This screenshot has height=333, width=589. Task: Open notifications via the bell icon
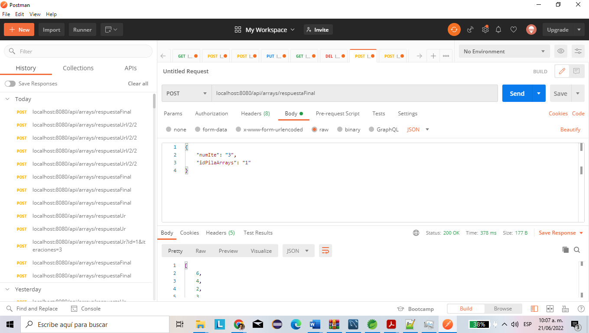[x=498, y=29]
